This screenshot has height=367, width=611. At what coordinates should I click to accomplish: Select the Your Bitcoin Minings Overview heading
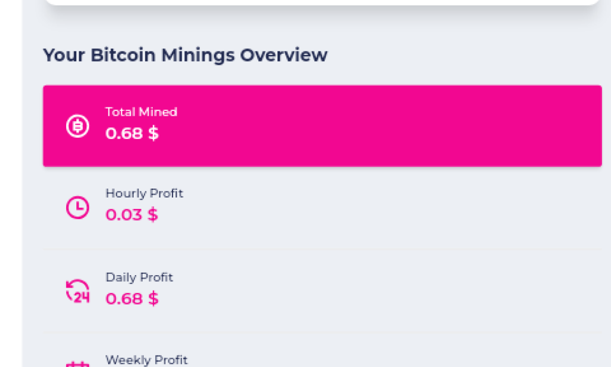click(x=185, y=54)
